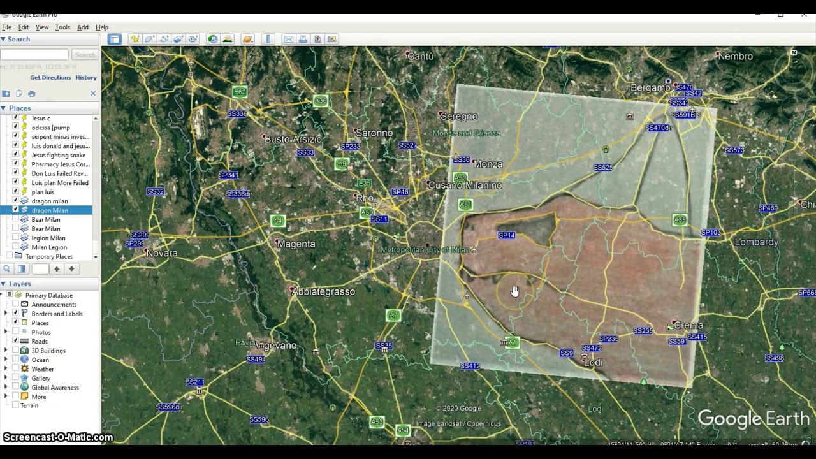Enable the 3D Buildings layer checkbox

[16, 351]
